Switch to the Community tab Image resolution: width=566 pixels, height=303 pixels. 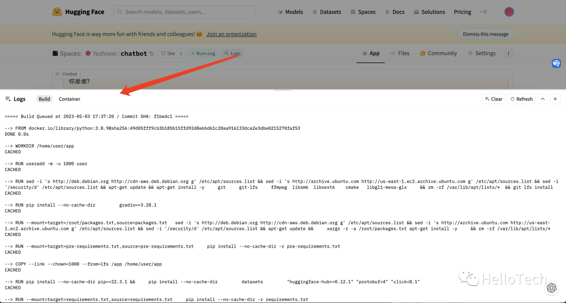tap(438, 53)
